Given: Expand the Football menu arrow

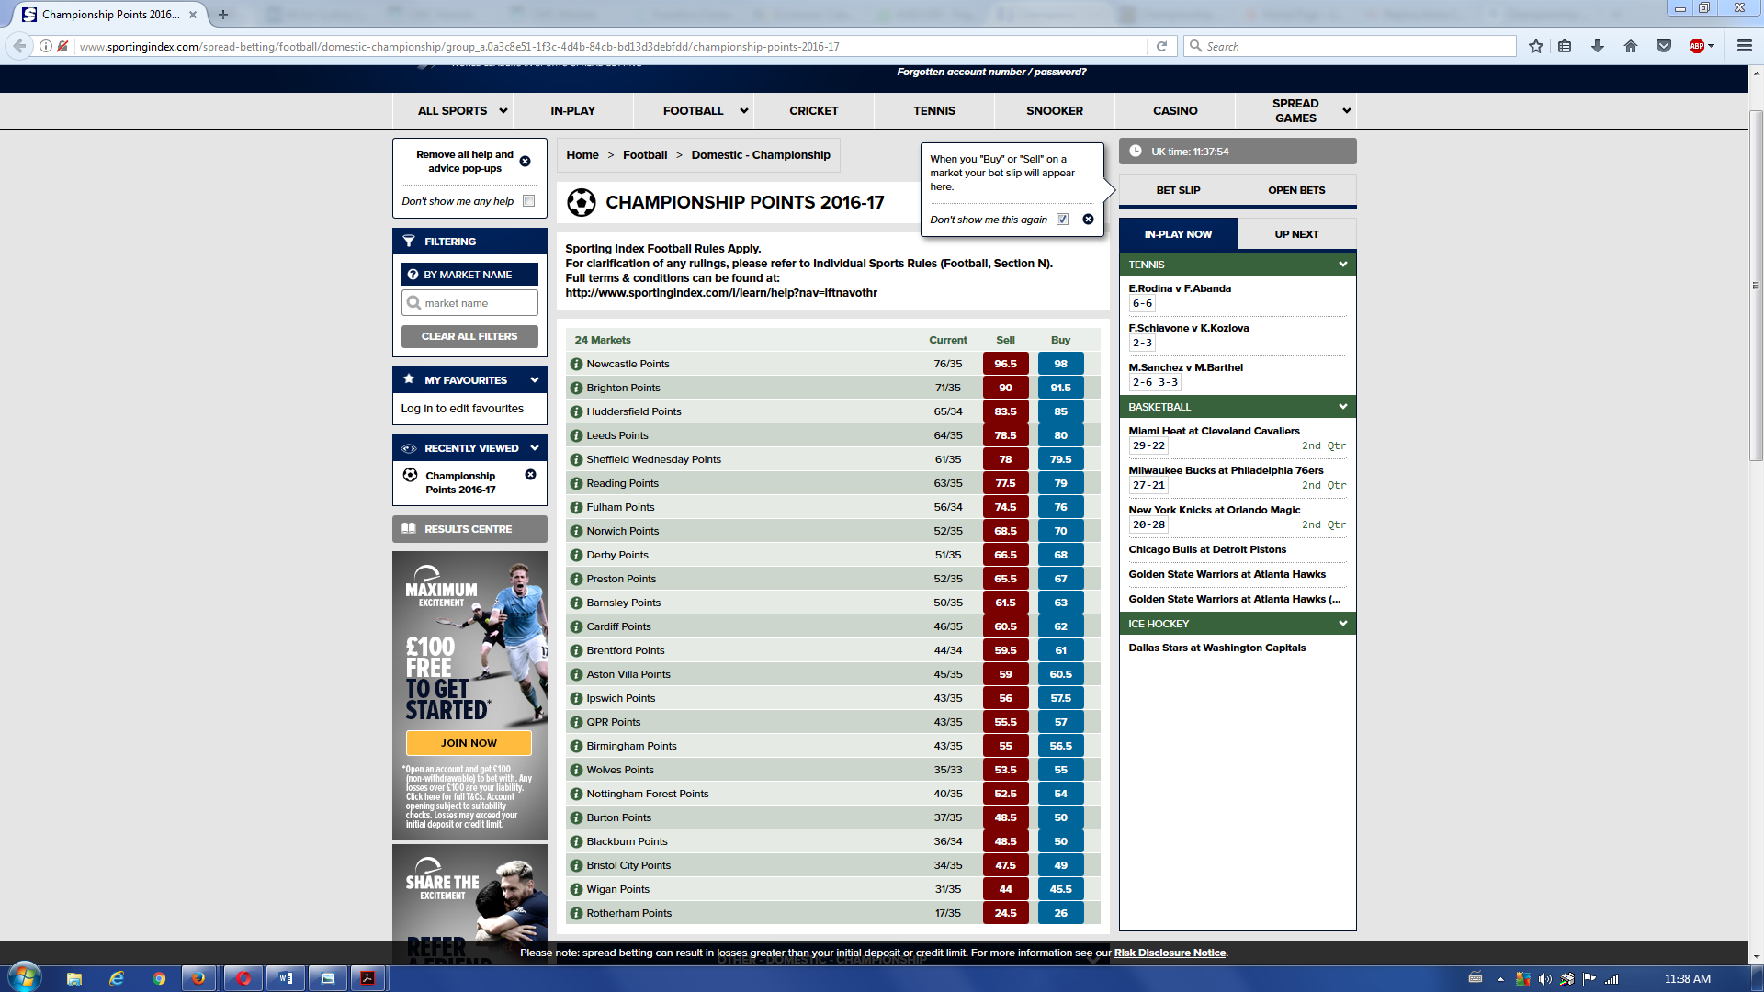Looking at the screenshot, I should (744, 111).
